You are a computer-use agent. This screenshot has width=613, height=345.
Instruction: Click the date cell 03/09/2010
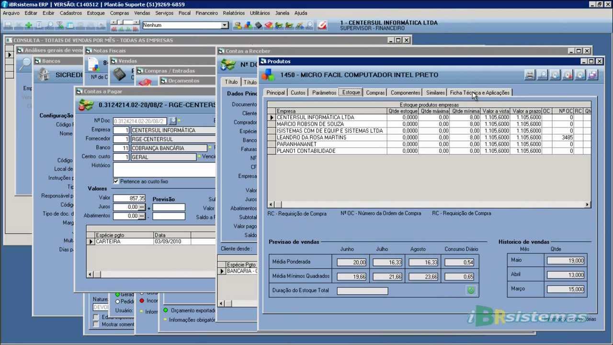pos(172,241)
